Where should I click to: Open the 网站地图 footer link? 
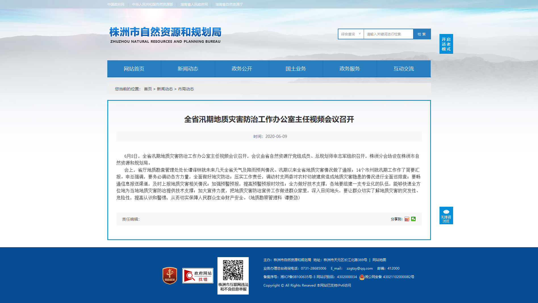pos(379,260)
